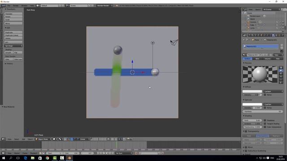The height and width of the screenshot is (161, 287).
Task: Apply Flat shading
Action: point(18,53)
